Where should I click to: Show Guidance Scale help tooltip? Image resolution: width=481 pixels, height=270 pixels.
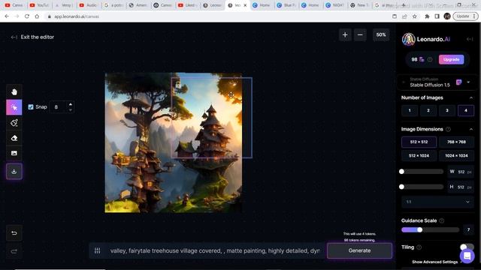442,220
